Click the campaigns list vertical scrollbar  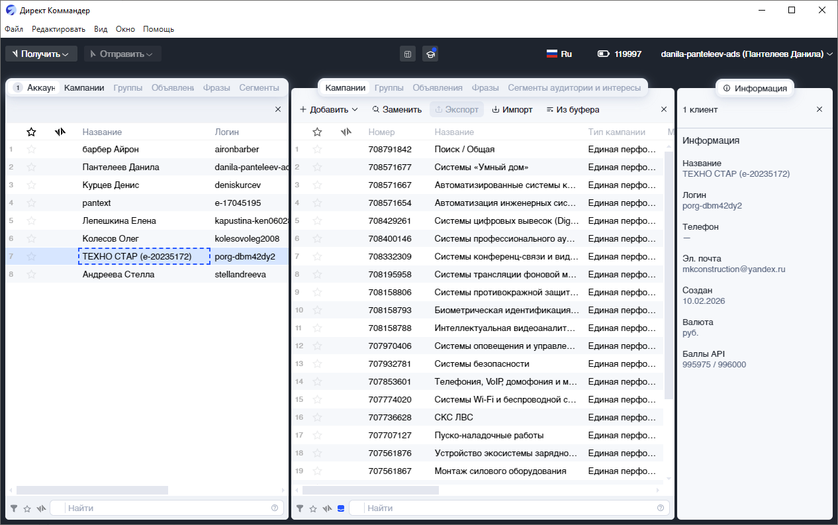pos(669,275)
